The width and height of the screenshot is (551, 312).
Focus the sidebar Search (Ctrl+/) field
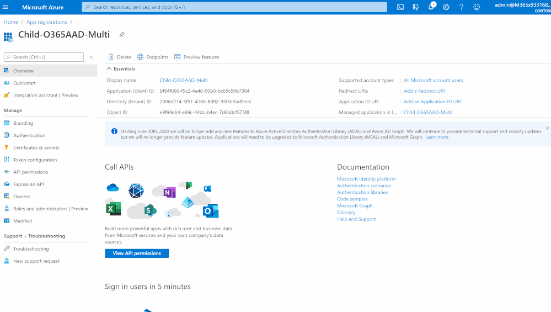click(x=44, y=57)
